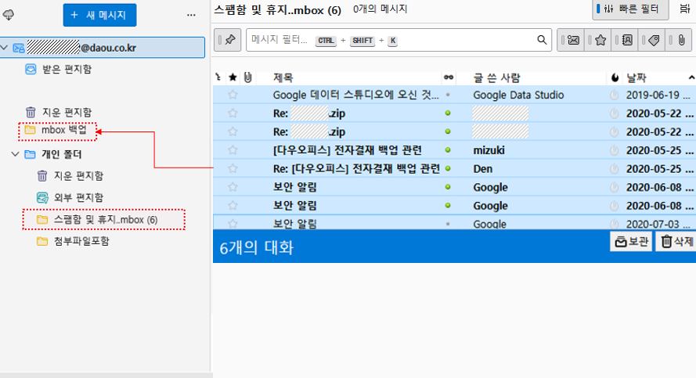Sort messages by the read status glasses column

[448, 77]
